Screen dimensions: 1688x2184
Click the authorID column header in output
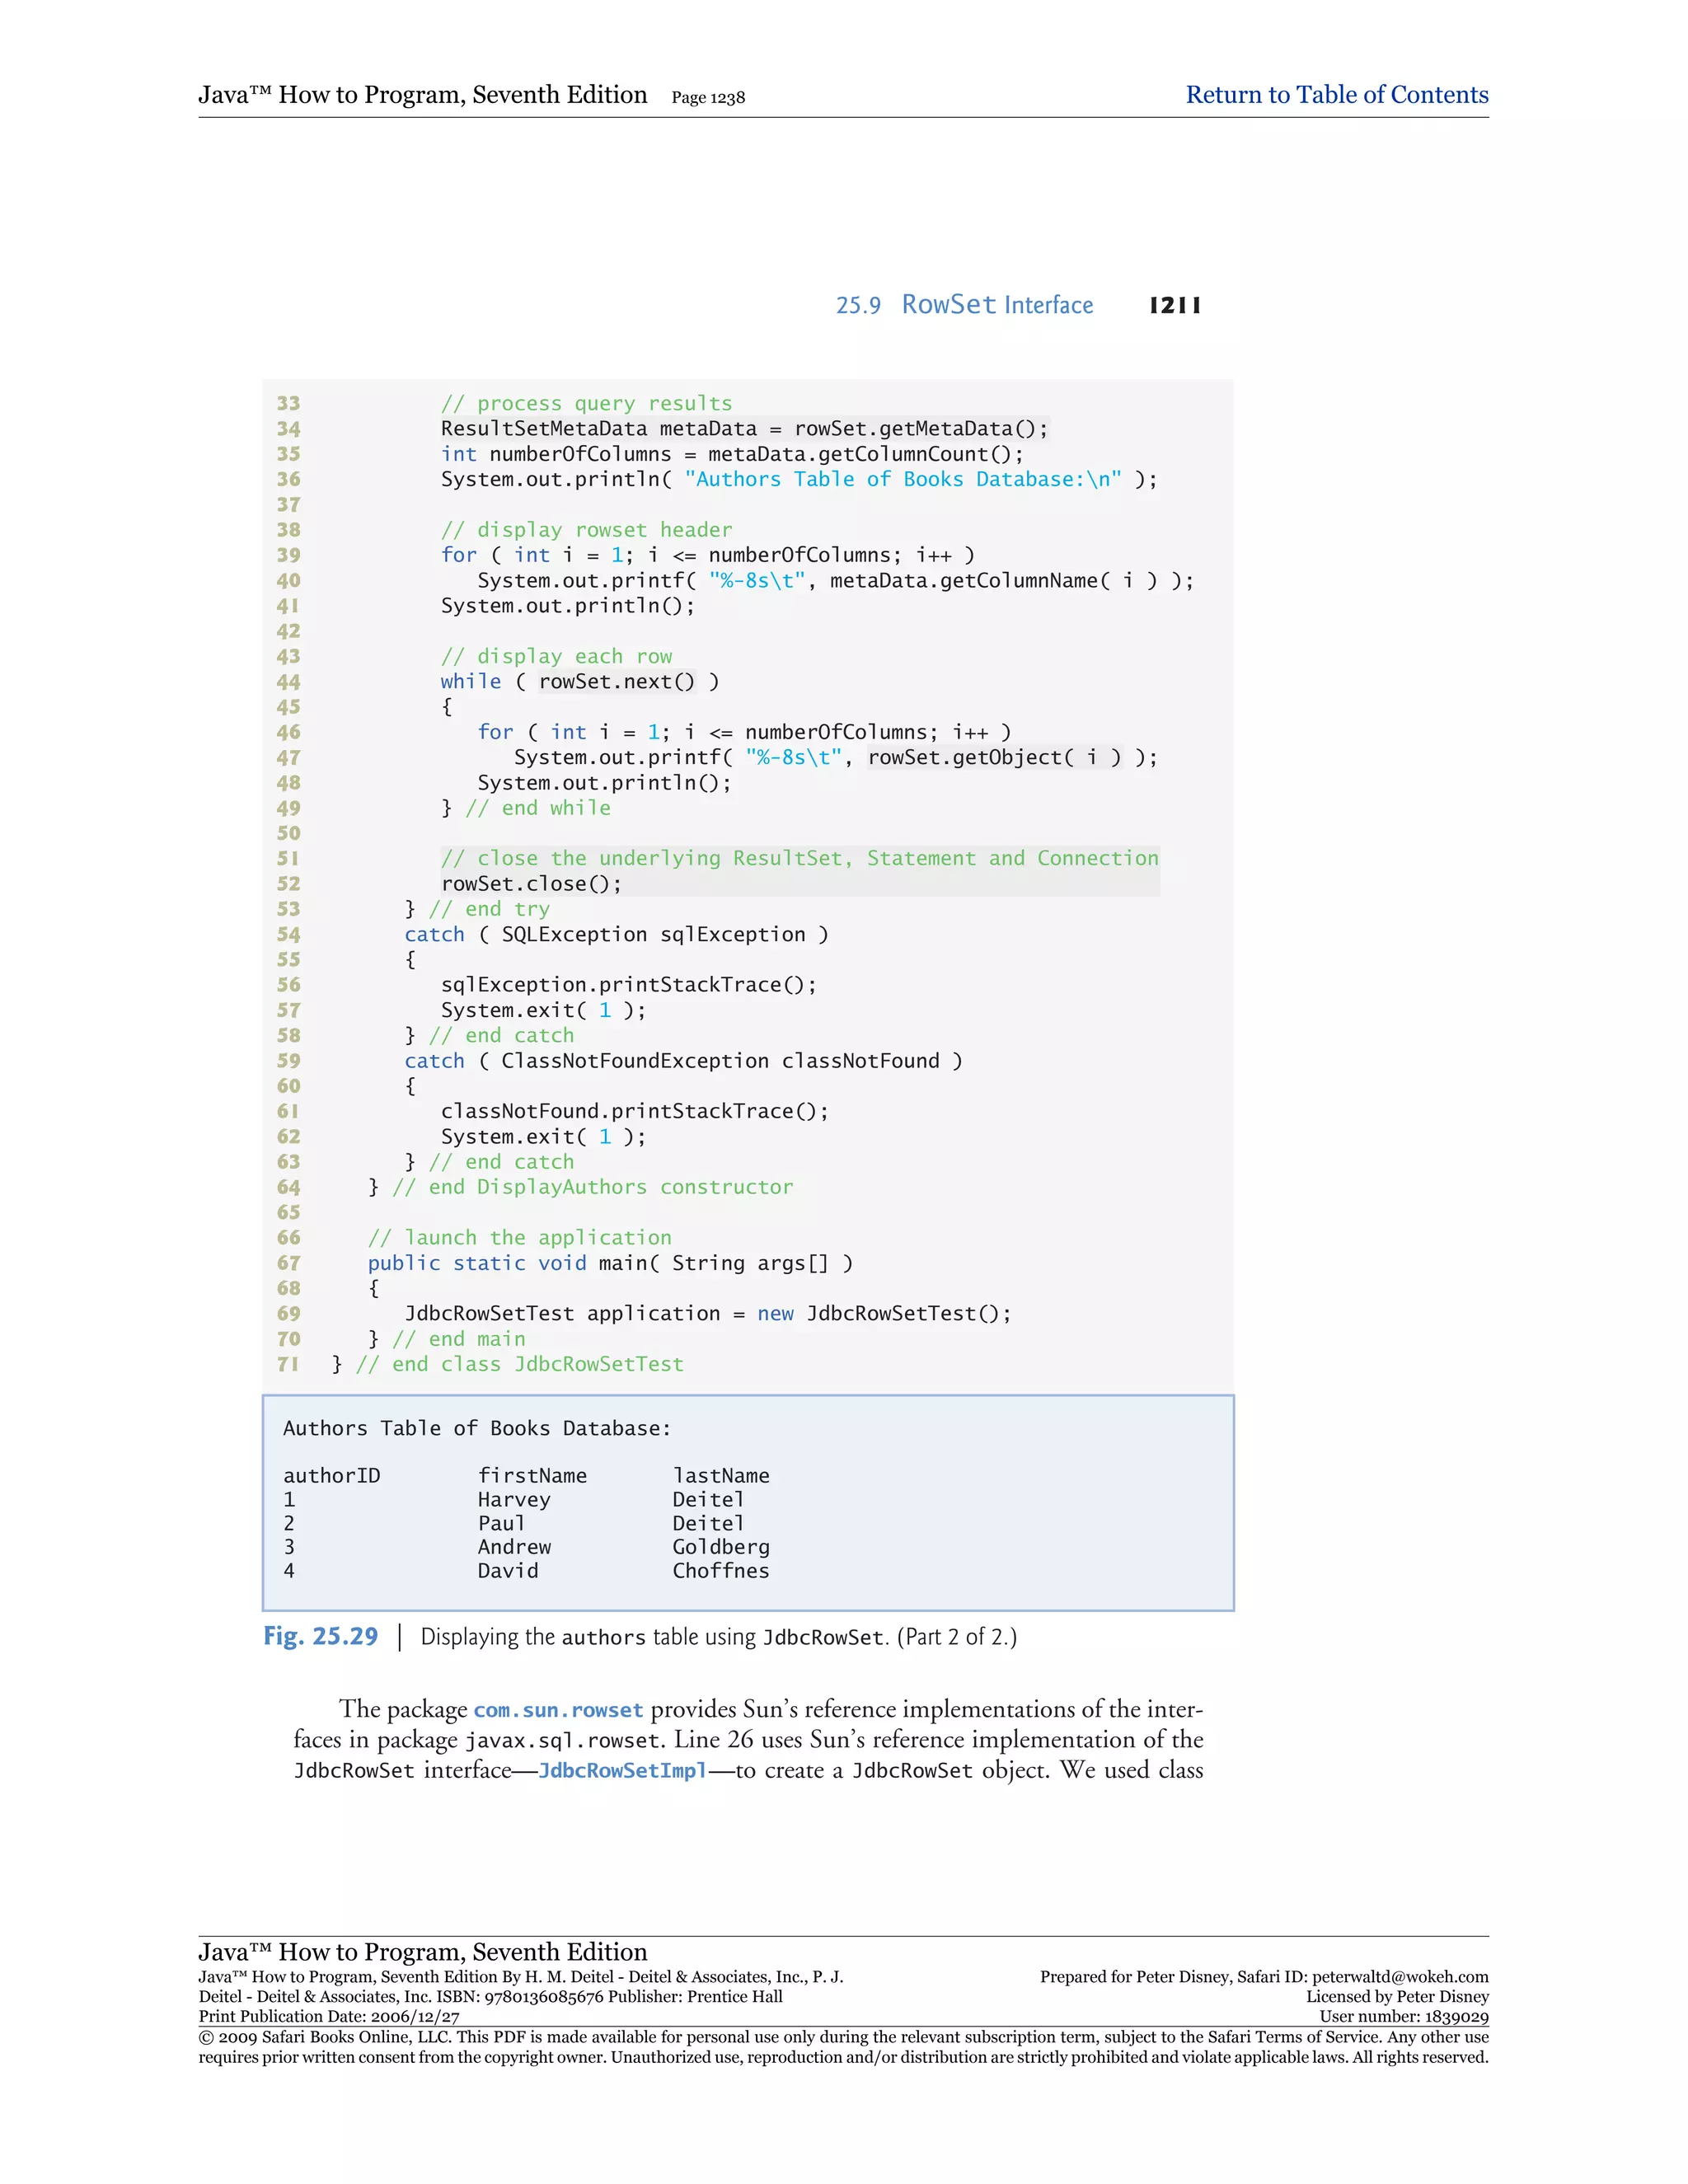tap(331, 1476)
